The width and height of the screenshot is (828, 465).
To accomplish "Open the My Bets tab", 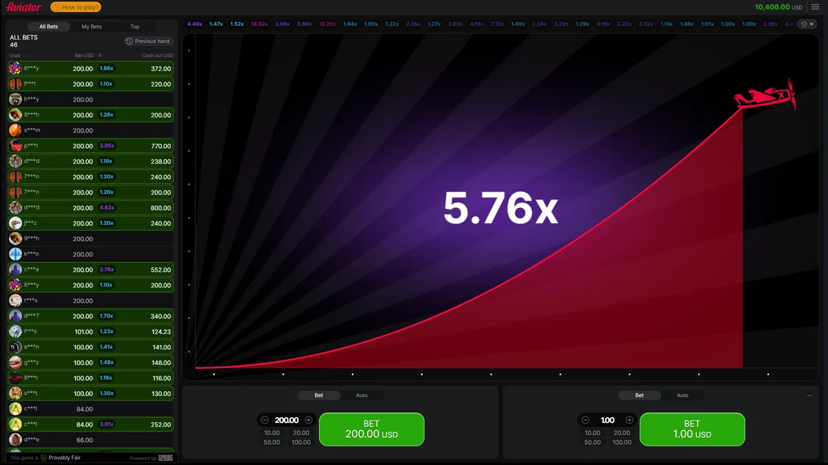I will click(91, 26).
